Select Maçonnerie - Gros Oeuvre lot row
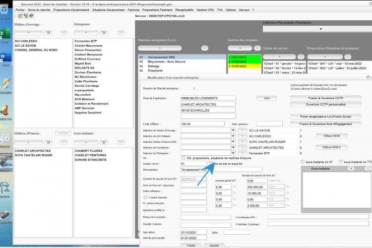Image resolution: width=372 pixels, height=248 pixels. (x=182, y=62)
